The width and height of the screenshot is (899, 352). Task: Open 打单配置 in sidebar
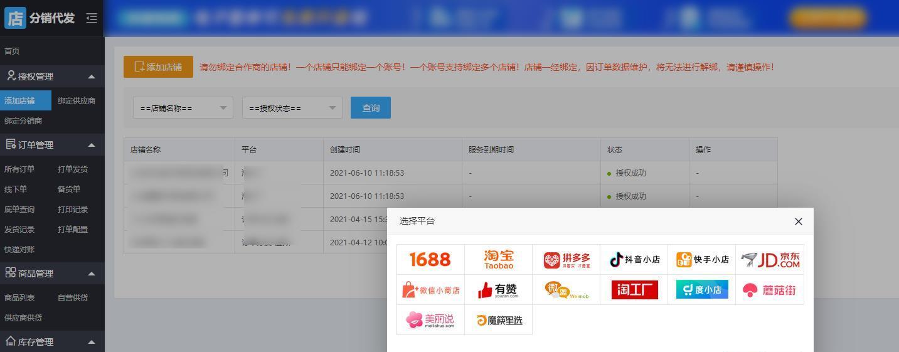[73, 229]
